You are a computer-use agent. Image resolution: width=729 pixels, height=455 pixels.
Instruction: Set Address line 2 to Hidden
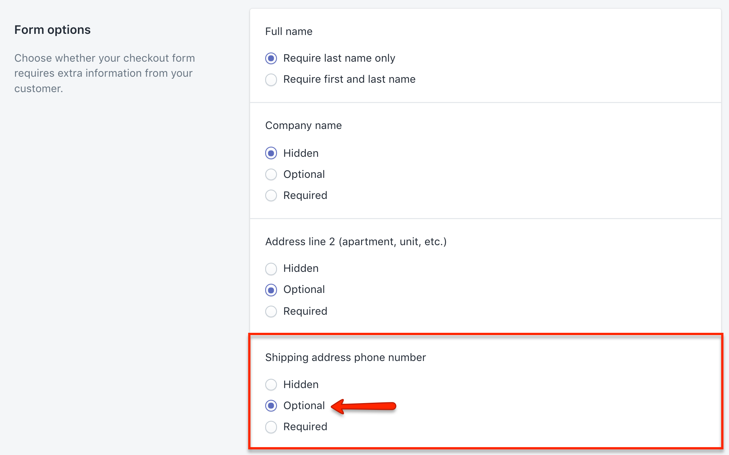click(x=271, y=269)
